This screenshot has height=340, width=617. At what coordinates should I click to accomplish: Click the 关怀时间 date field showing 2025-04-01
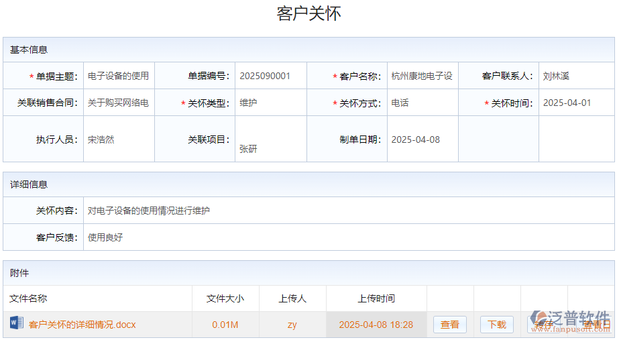click(575, 103)
